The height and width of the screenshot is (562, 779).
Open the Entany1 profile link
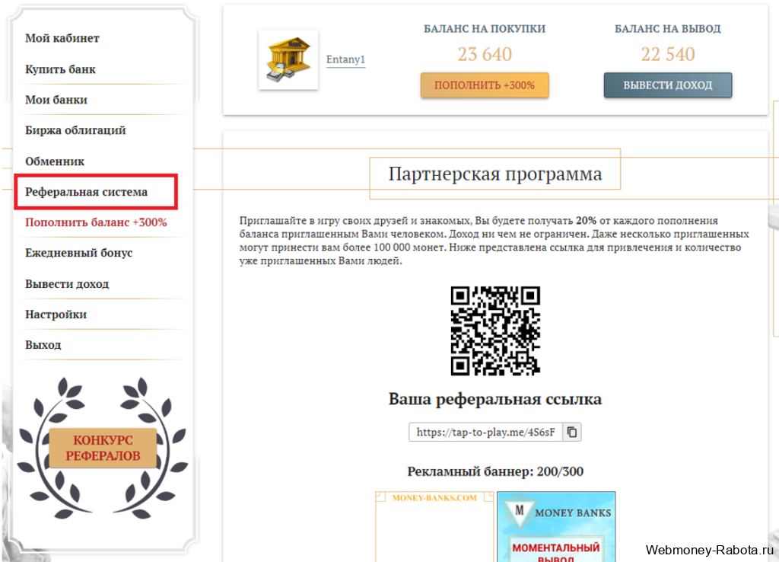[x=346, y=59]
